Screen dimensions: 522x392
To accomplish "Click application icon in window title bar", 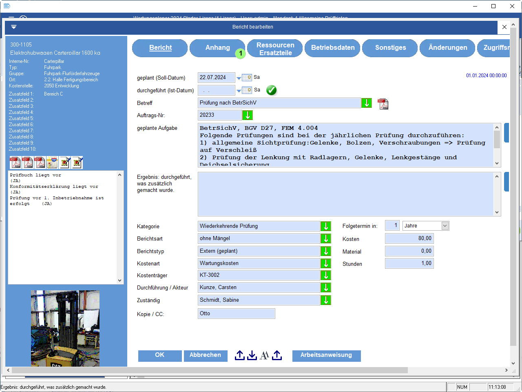I will pos(7,6).
